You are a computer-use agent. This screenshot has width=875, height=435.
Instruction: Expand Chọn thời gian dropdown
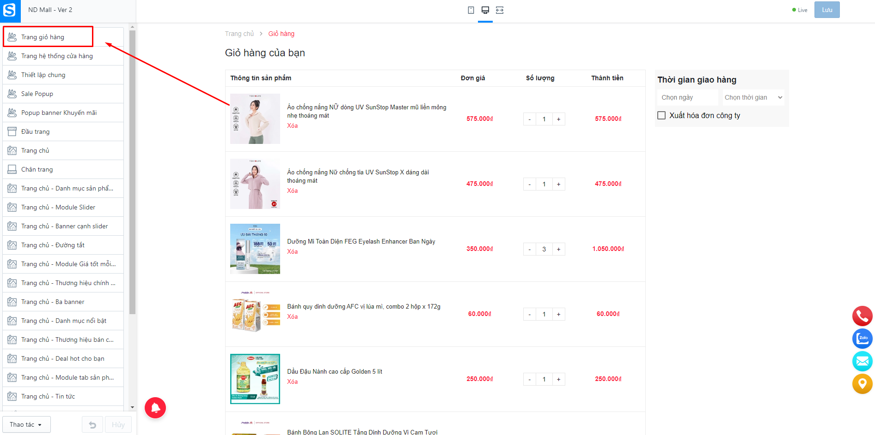tap(753, 97)
